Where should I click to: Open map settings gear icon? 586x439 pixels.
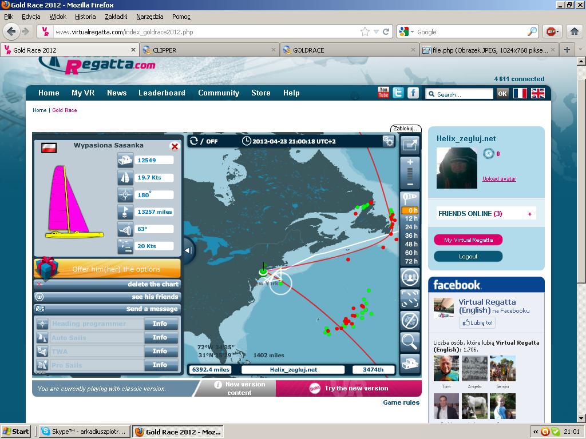click(x=389, y=141)
